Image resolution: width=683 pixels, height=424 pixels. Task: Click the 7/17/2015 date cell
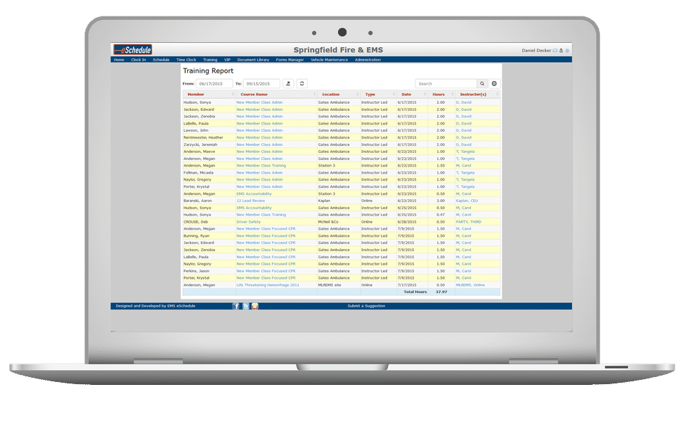[407, 285]
